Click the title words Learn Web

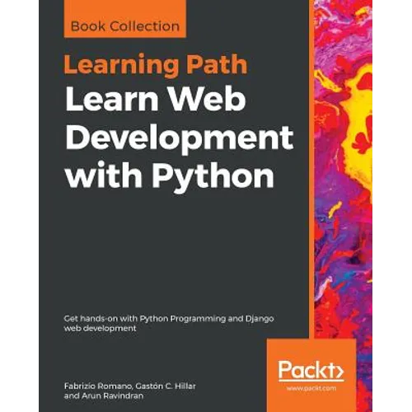(x=156, y=99)
